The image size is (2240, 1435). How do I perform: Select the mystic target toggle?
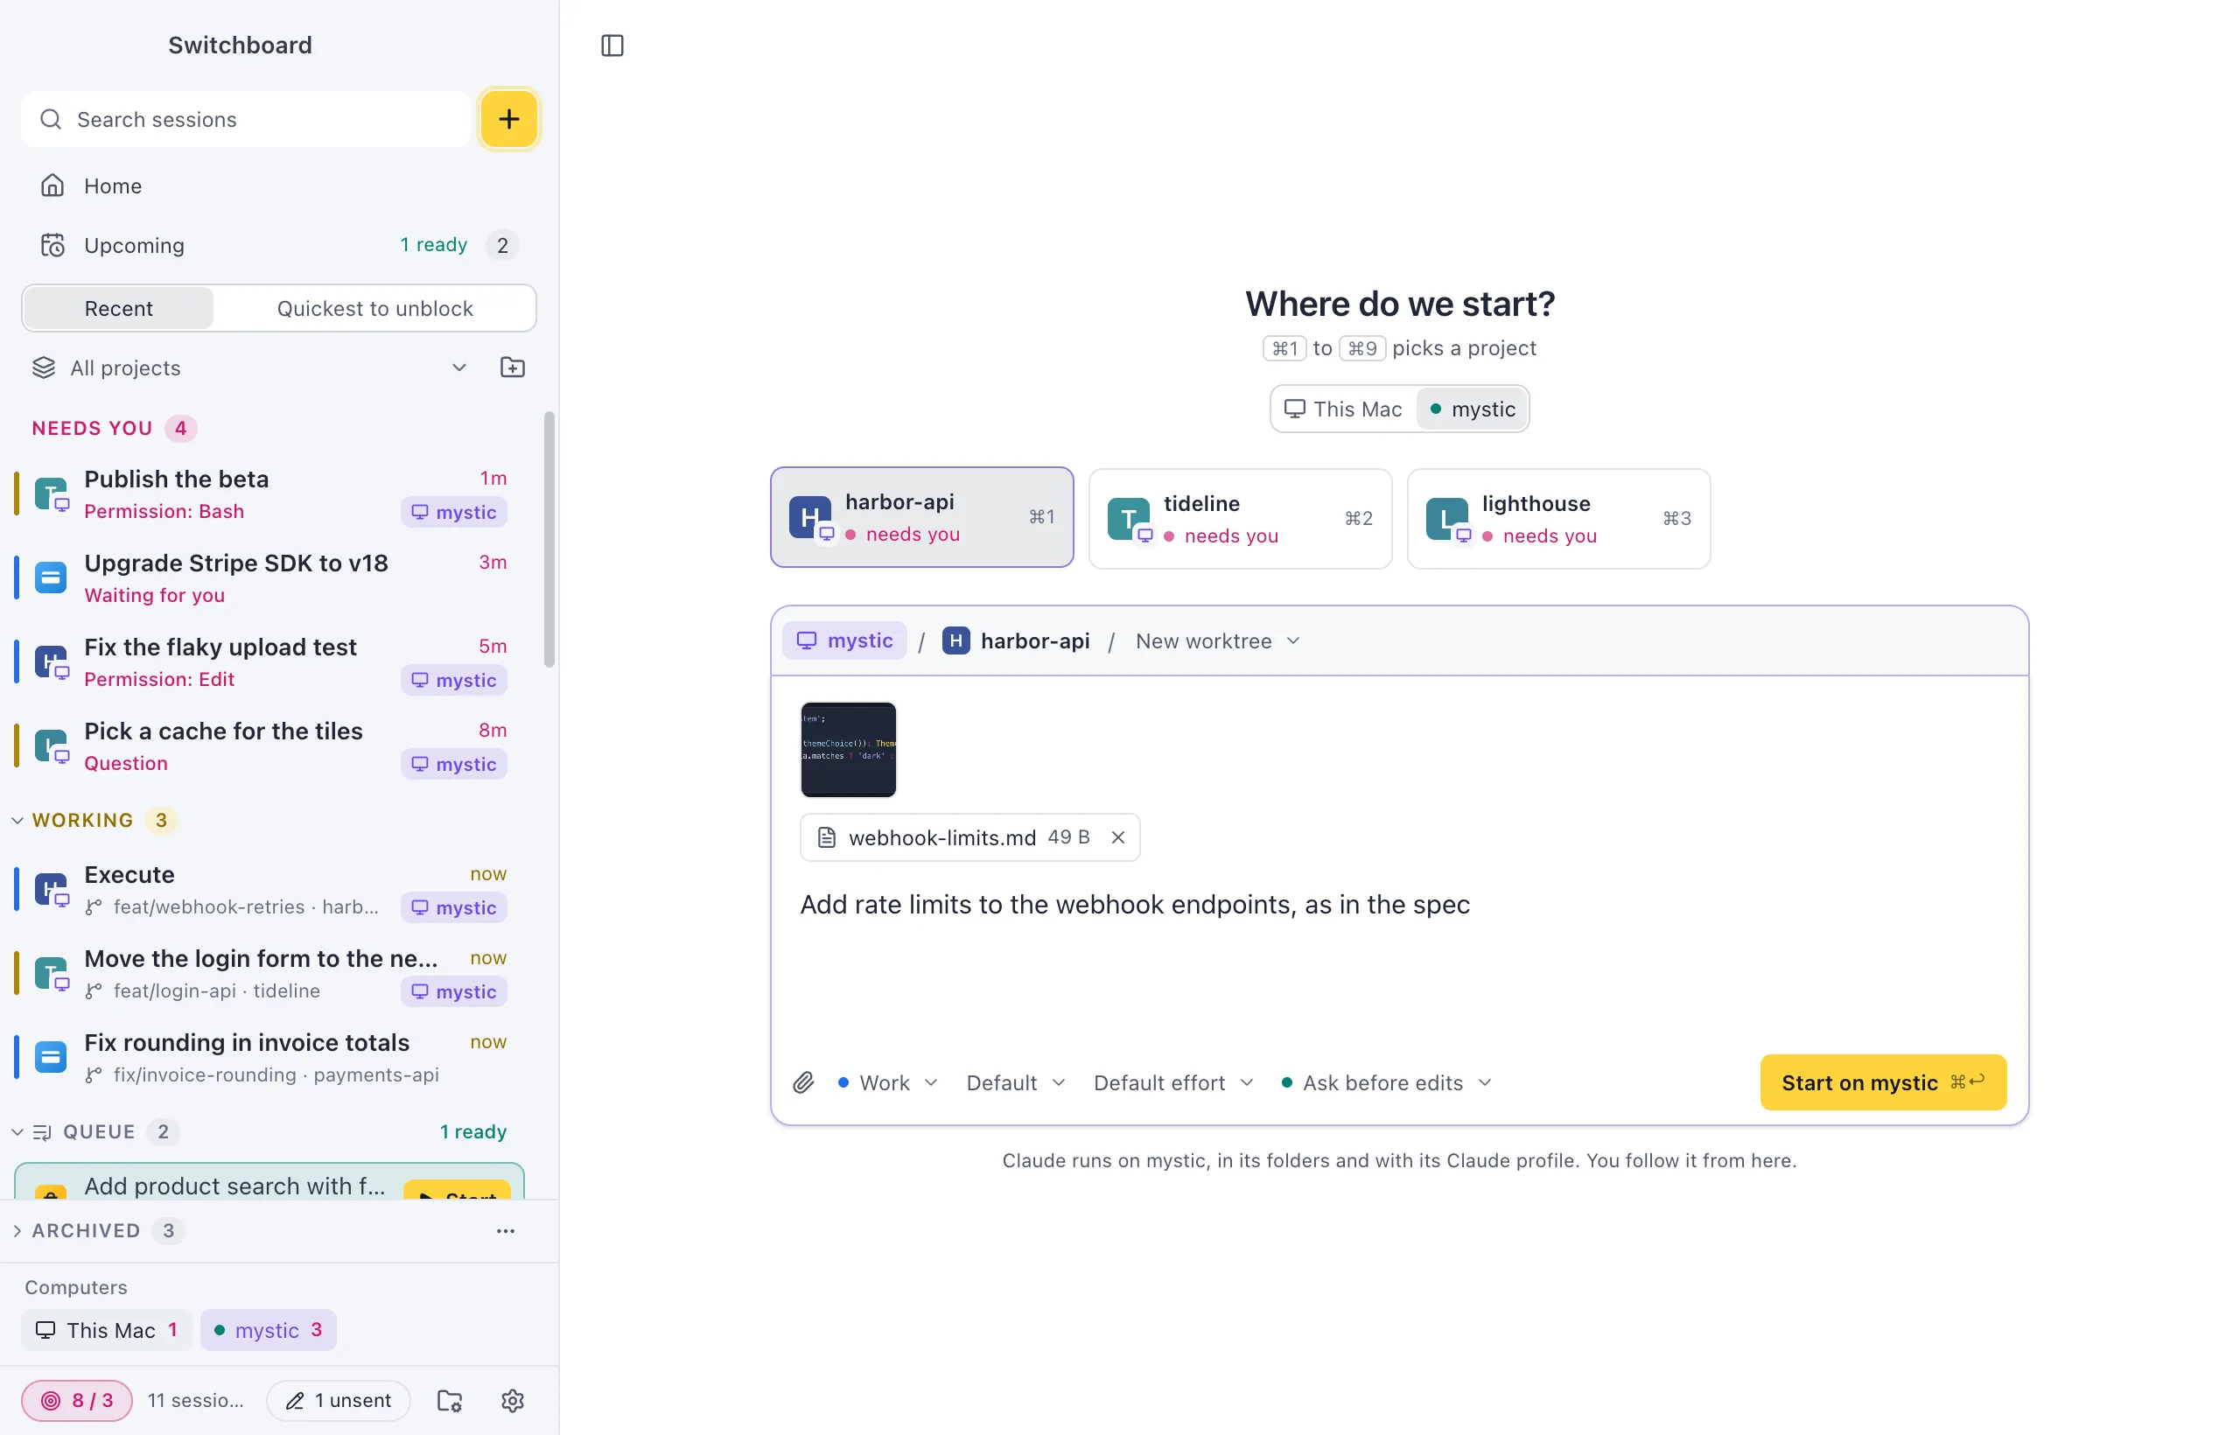click(1473, 409)
